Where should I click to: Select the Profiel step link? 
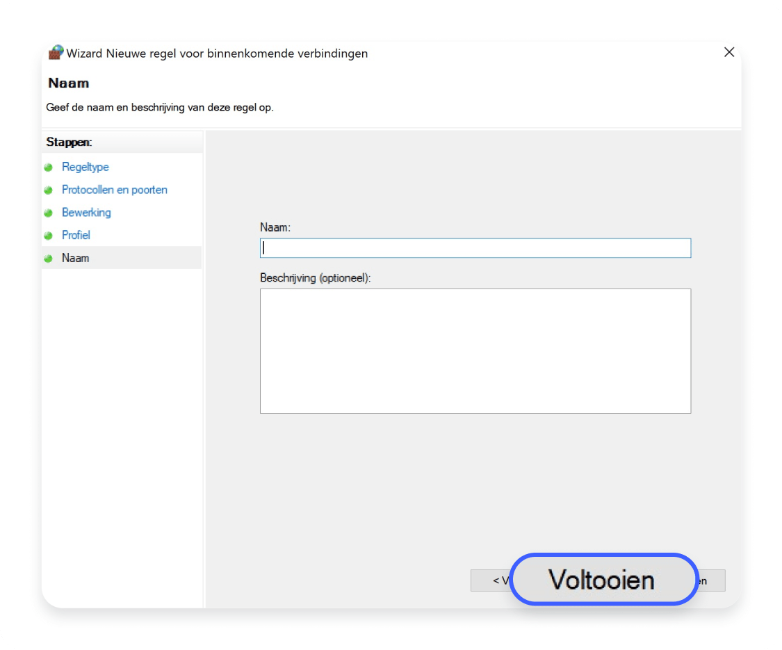[76, 235]
